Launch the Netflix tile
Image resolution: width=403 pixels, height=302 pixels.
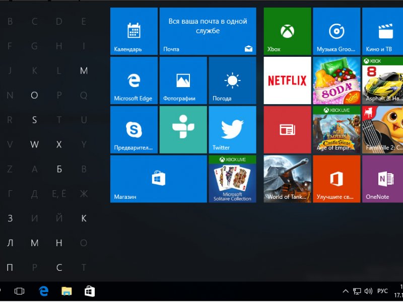pyautogui.click(x=287, y=81)
